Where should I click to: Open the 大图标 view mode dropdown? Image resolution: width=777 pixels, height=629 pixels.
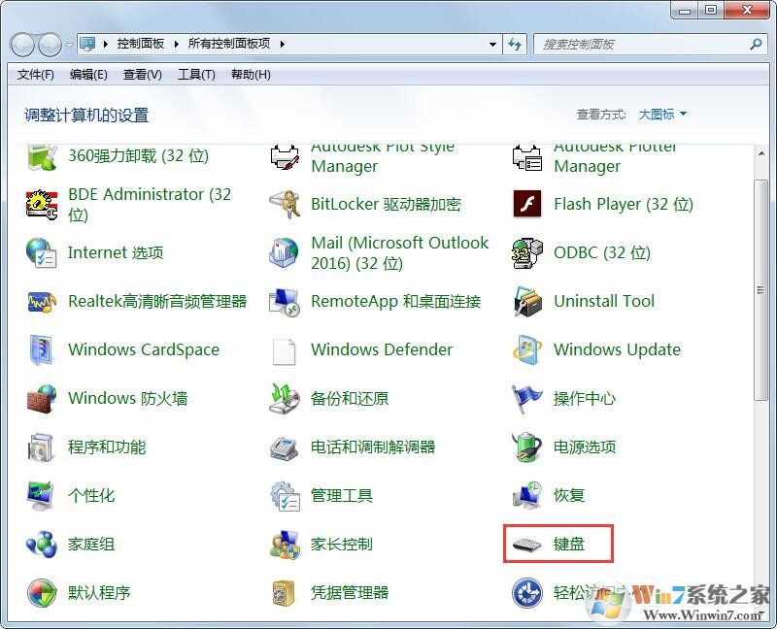pyautogui.click(x=659, y=113)
